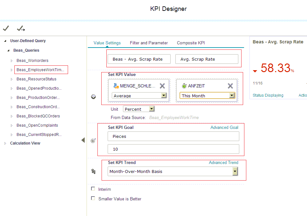
Task: Open the This Month time period dropdown
Action: (x=232, y=95)
